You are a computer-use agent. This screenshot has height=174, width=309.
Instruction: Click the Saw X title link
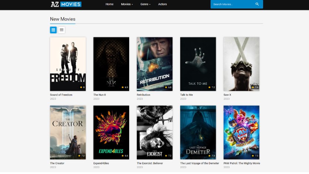227,95
